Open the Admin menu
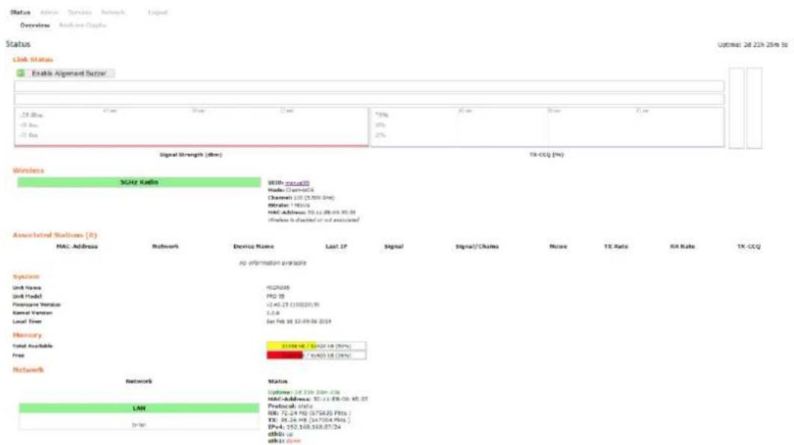 (x=49, y=12)
